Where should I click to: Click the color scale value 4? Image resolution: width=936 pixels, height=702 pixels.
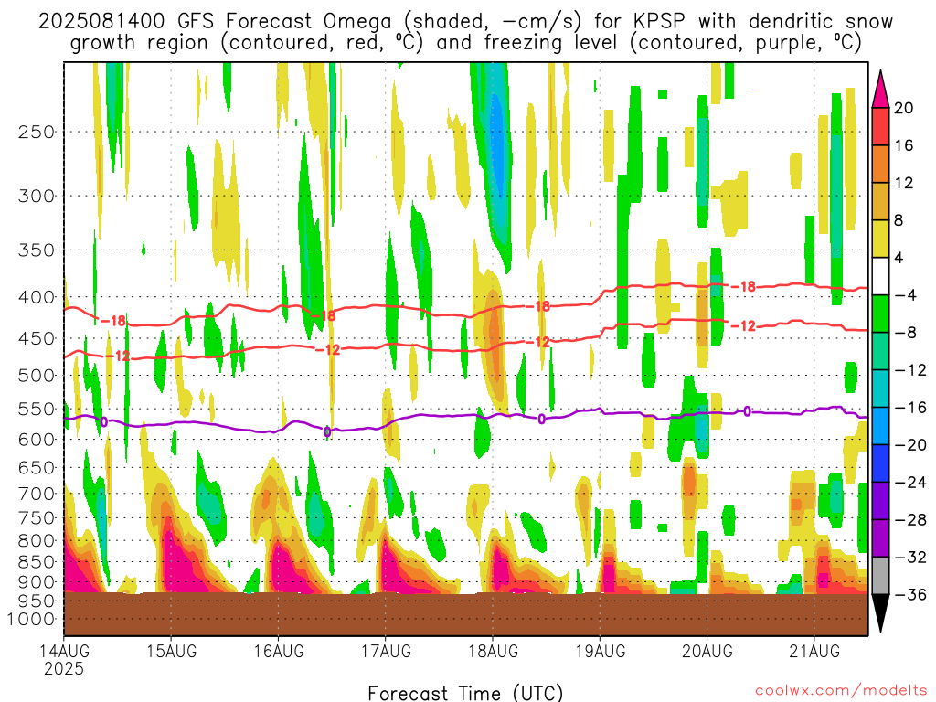(899, 258)
